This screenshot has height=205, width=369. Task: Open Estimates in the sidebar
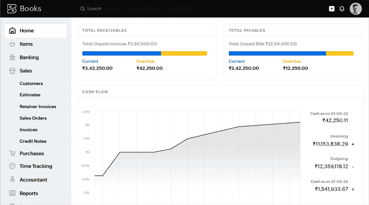(x=30, y=95)
